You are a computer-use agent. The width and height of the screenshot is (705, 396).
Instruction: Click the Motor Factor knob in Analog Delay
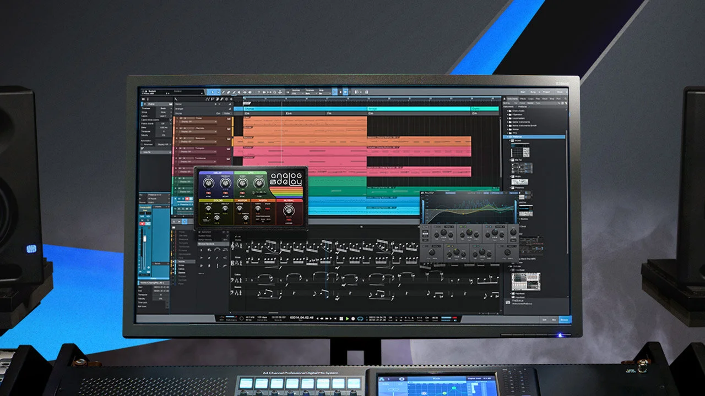point(240,208)
